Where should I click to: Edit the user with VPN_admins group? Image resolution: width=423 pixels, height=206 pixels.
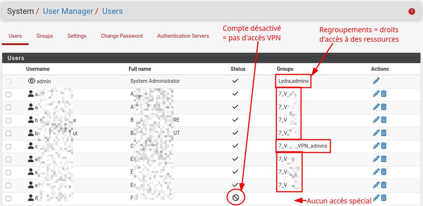[x=376, y=146]
